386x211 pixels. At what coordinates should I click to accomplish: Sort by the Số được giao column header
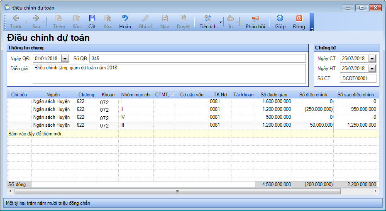click(x=274, y=95)
